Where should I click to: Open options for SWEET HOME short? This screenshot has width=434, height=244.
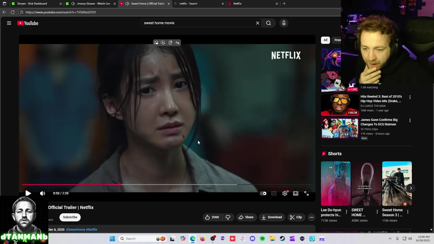[x=377, y=212]
